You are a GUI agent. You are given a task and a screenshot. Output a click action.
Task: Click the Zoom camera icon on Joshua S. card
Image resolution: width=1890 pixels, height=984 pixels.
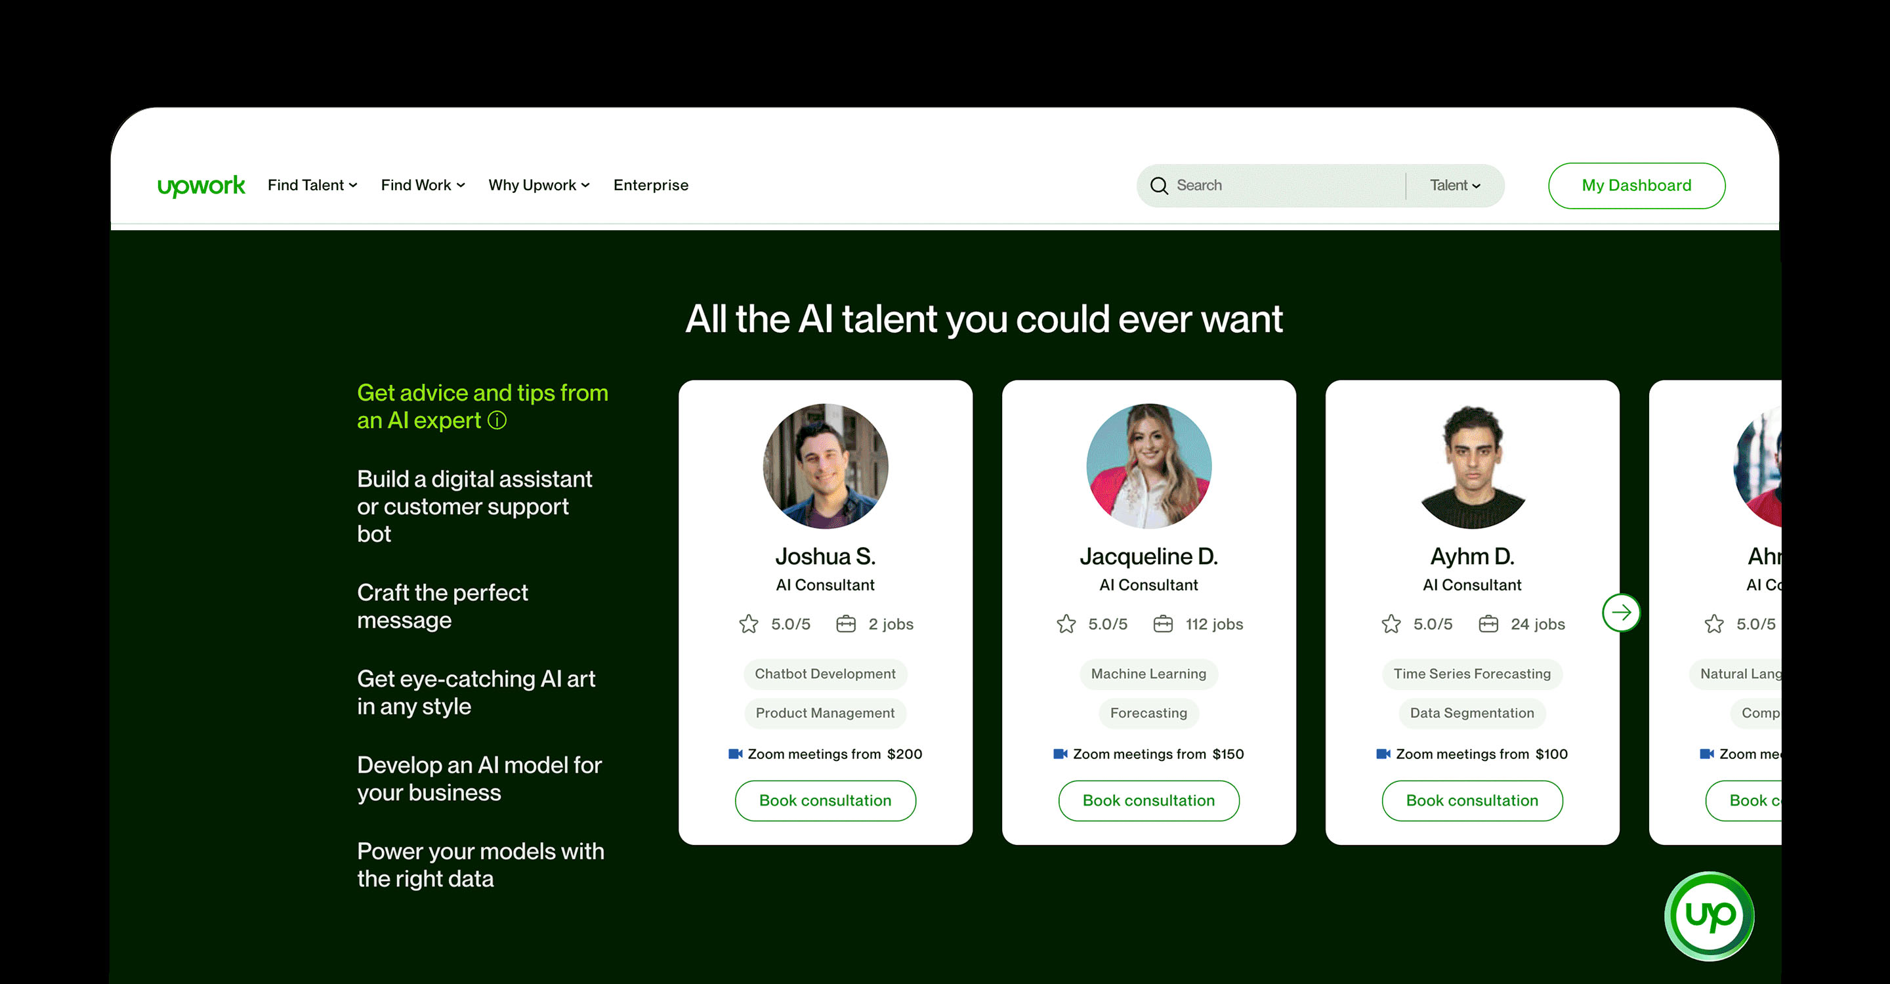coord(736,753)
